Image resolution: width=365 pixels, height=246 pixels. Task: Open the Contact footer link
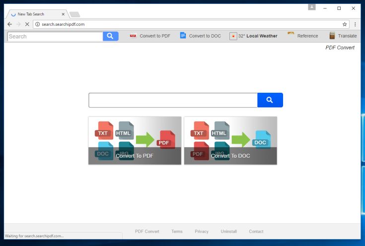coord(256,231)
